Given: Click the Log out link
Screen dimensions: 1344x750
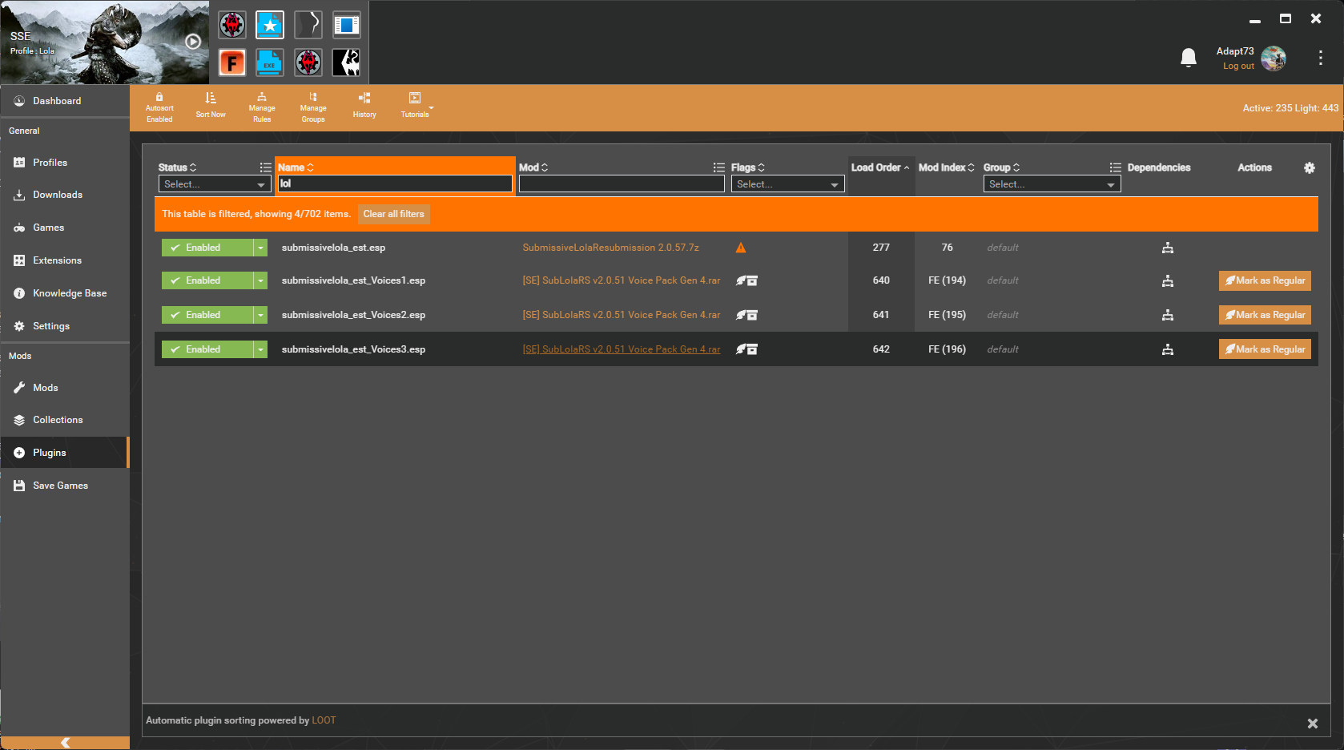Looking at the screenshot, I should tap(1238, 66).
